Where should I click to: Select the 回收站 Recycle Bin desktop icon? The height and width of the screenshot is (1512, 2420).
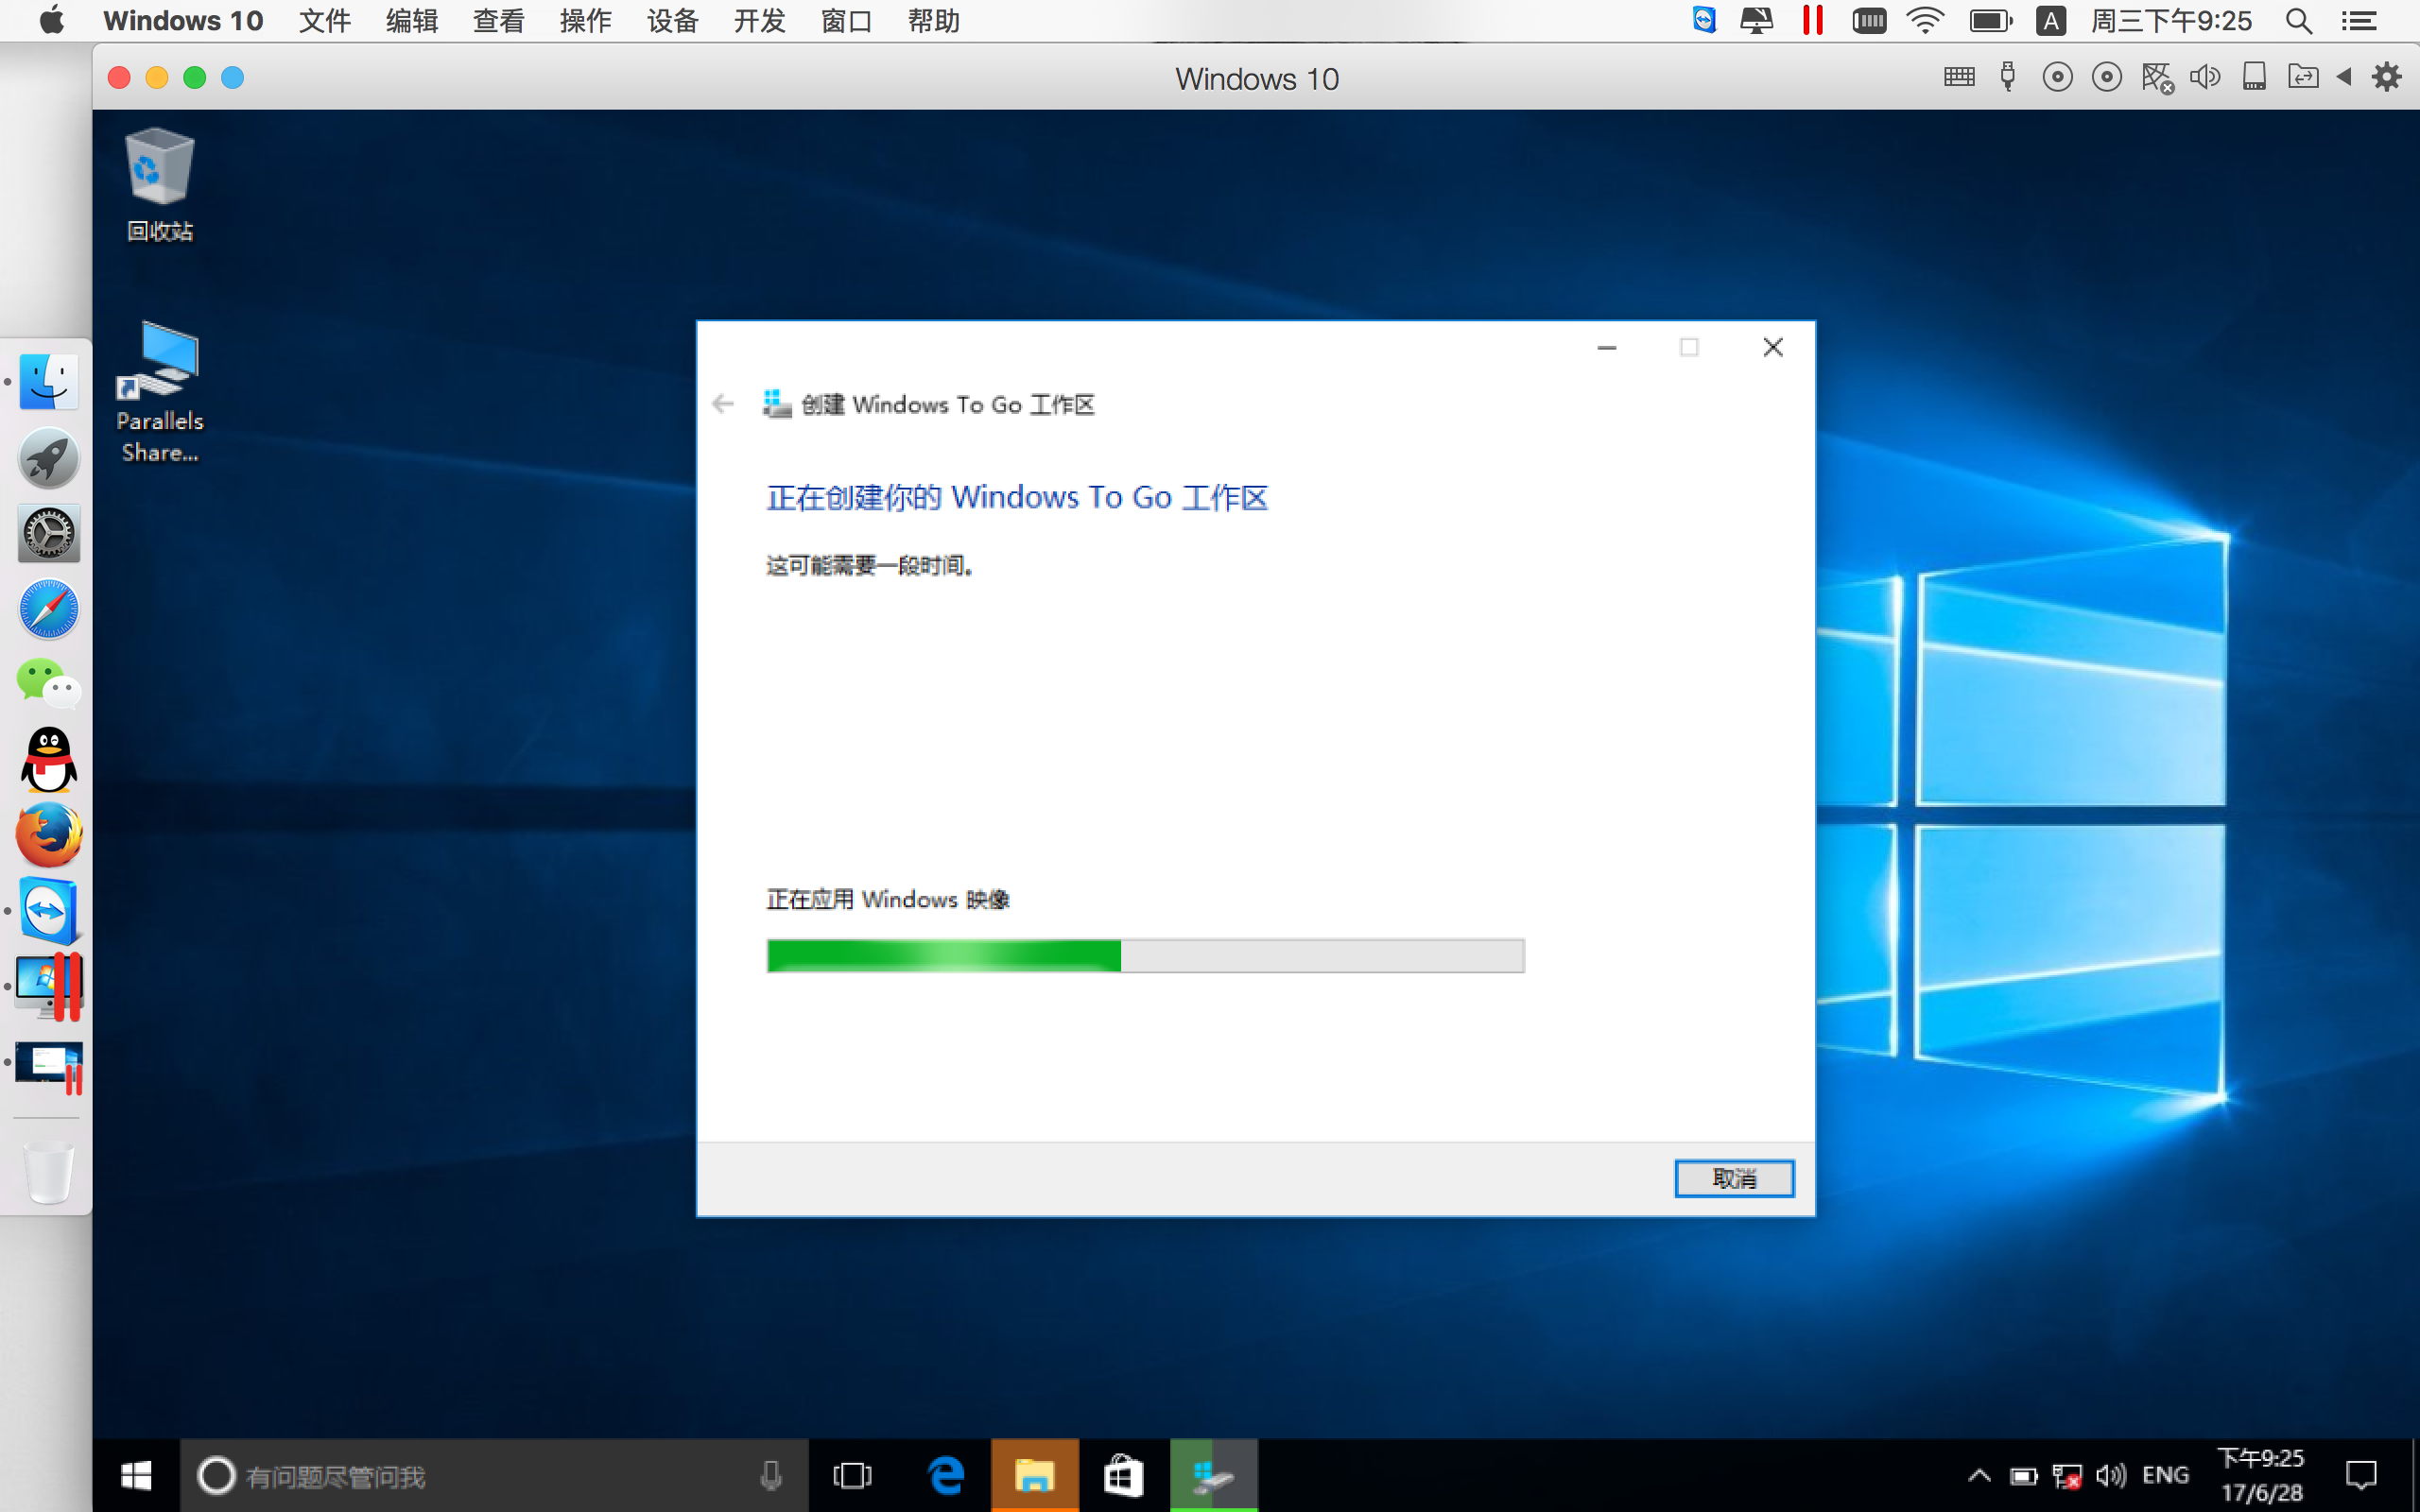coord(160,184)
